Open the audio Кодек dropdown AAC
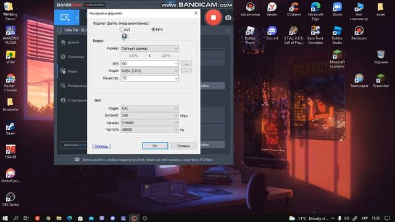The width and height of the screenshot is (395, 222). 149,109
